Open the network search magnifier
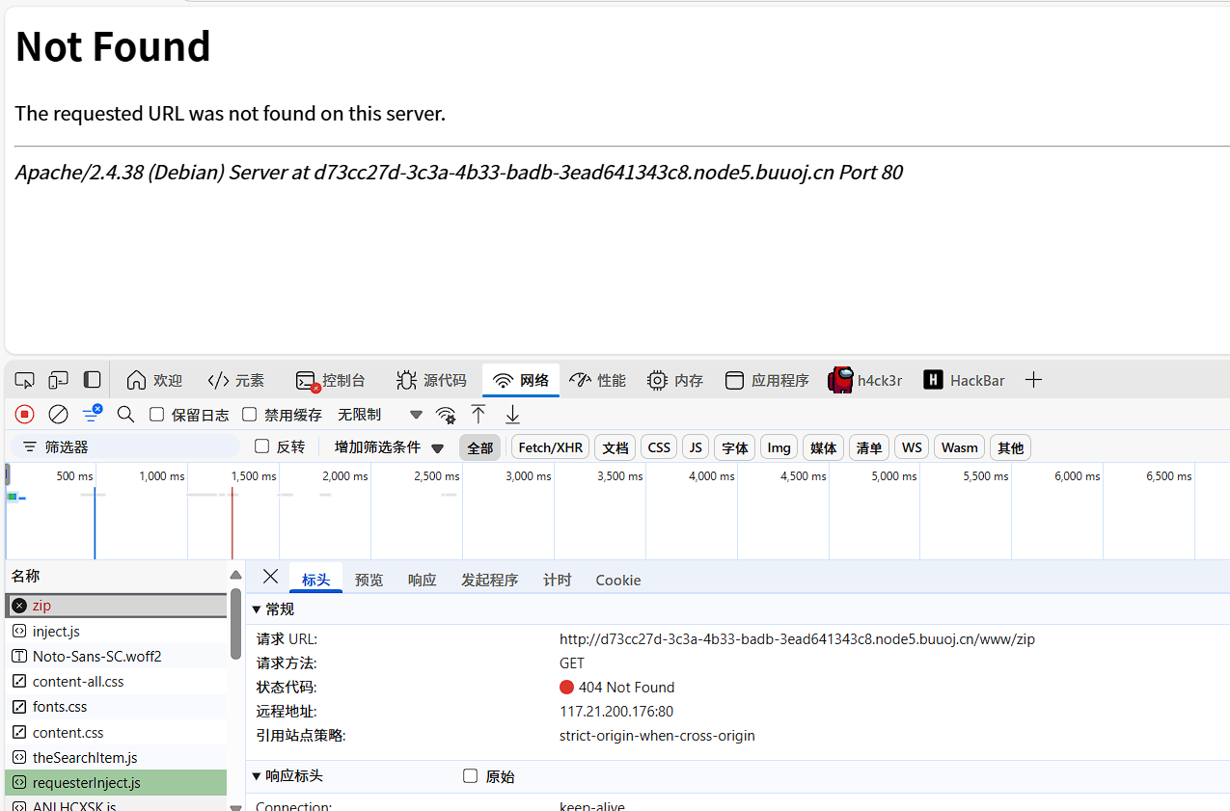1230x811 pixels. pos(125,415)
